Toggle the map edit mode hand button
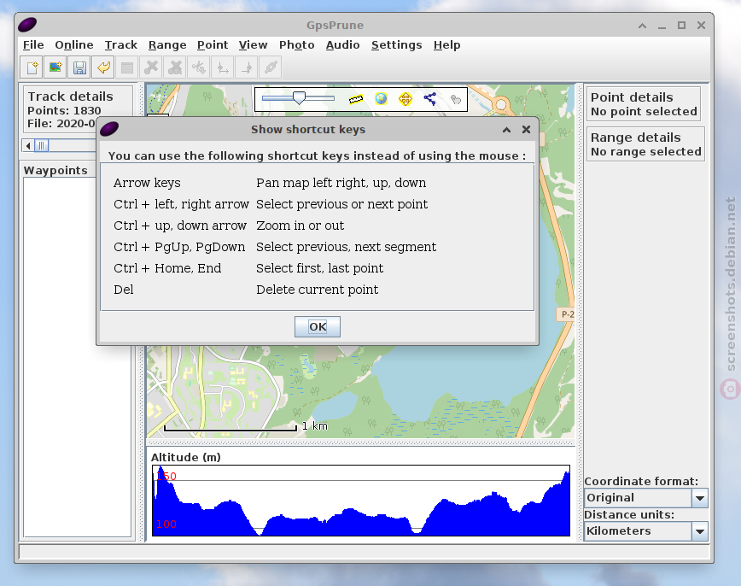Image resolution: width=741 pixels, height=586 pixels. pyautogui.click(x=455, y=99)
